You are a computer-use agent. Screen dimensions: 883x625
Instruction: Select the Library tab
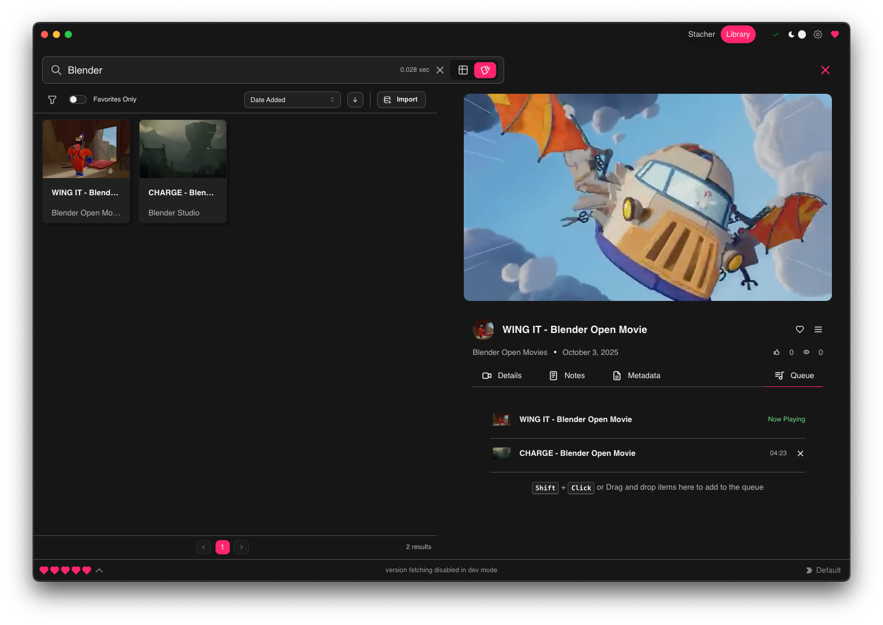tap(738, 34)
